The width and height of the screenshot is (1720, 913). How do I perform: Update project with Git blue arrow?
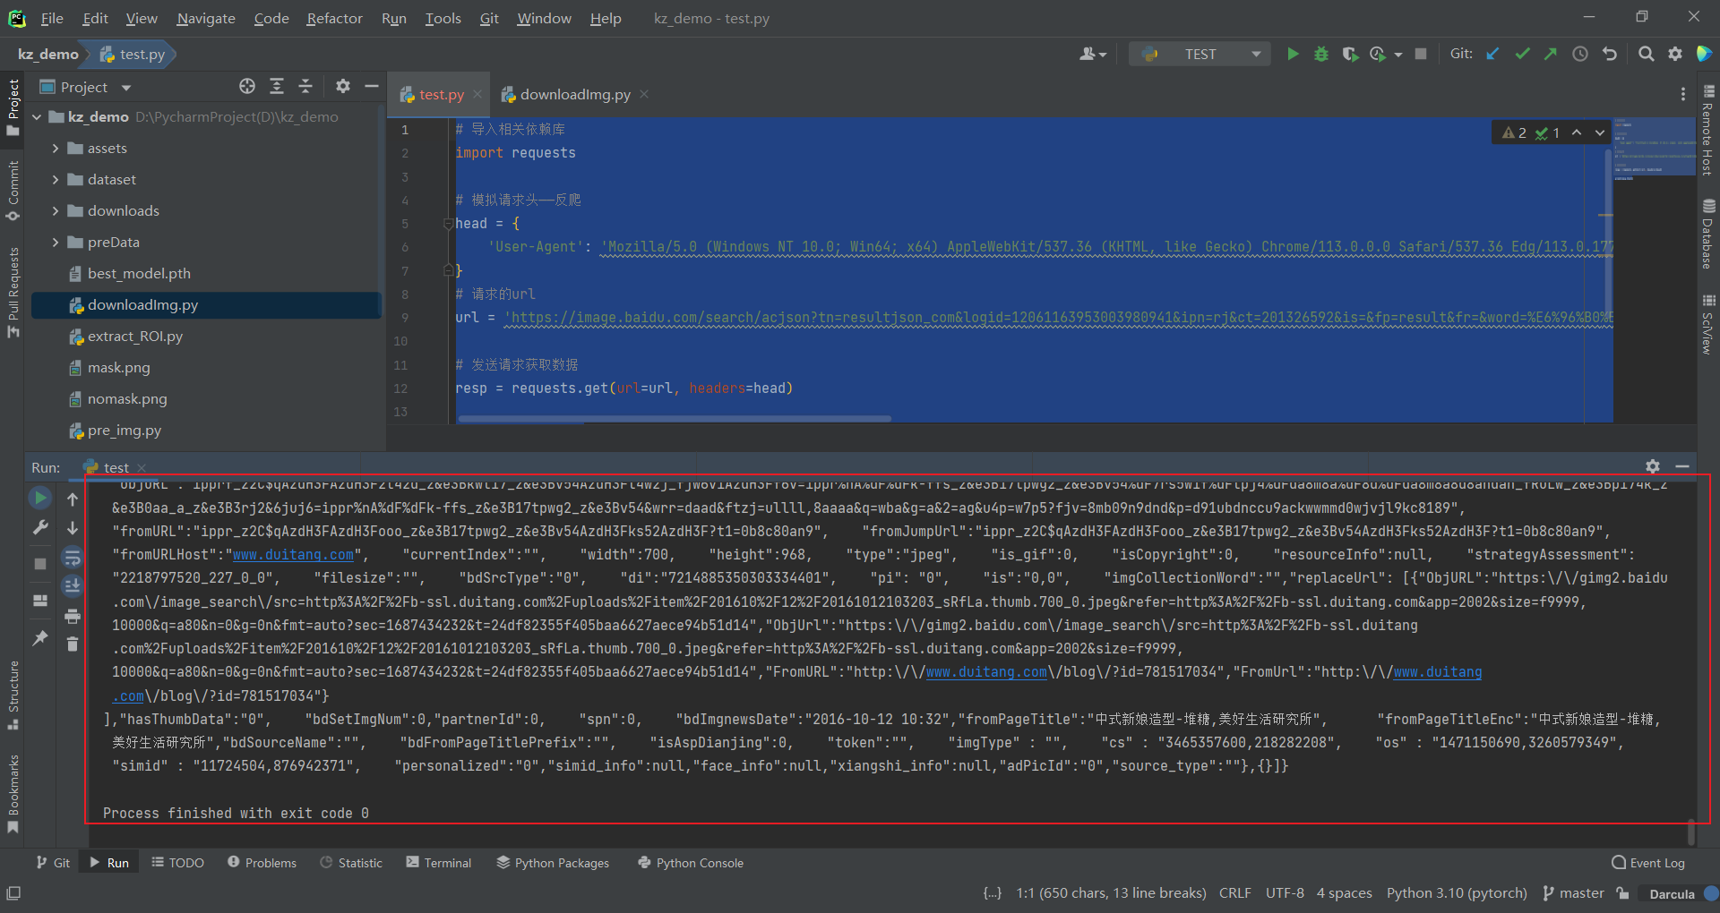pyautogui.click(x=1492, y=54)
